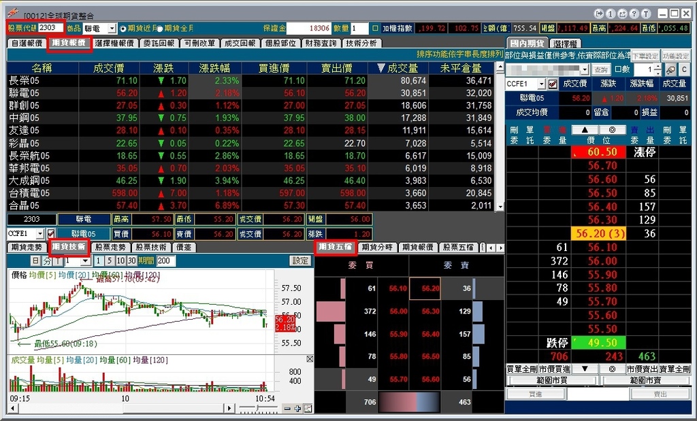This screenshot has width=697, height=421.
Task: Select 1-period chart toggle
Action: [99, 260]
